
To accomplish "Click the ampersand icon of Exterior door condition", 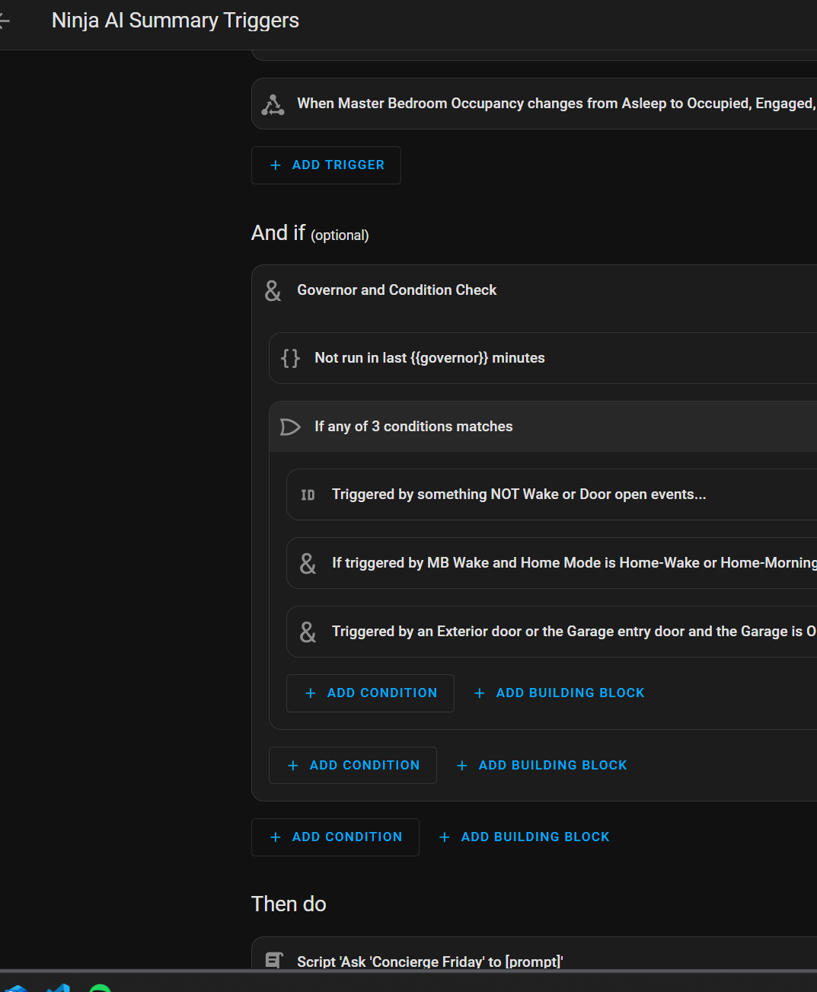I will click(308, 632).
